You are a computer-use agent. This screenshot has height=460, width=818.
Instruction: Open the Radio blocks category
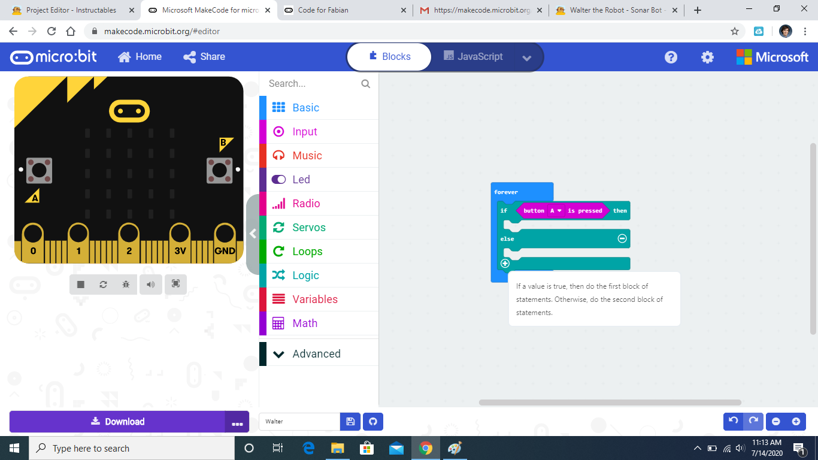(319, 204)
